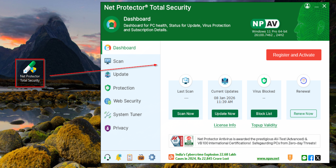Select Net Protector Total Security desktop shortcut

[30, 73]
